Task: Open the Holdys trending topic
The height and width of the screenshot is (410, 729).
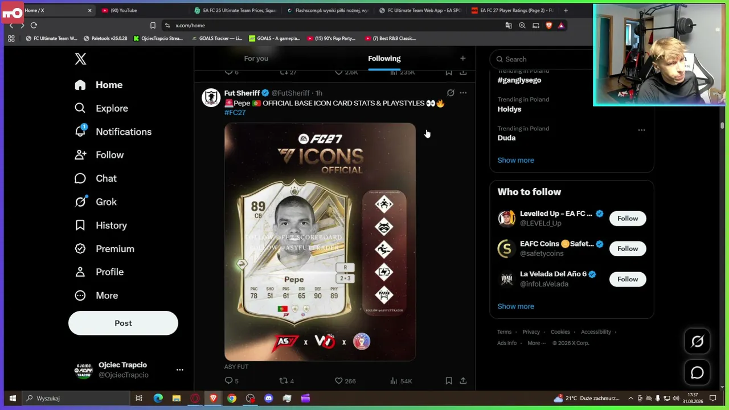Action: (509, 109)
